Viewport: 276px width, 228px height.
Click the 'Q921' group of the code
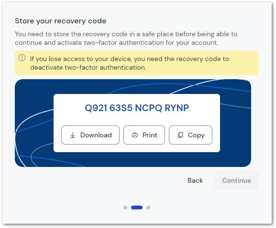tap(96, 108)
